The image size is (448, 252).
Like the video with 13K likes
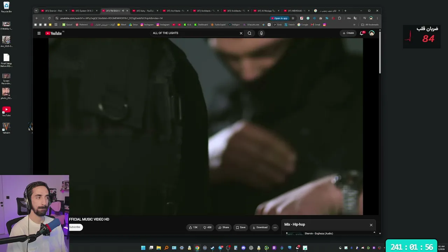194,227
